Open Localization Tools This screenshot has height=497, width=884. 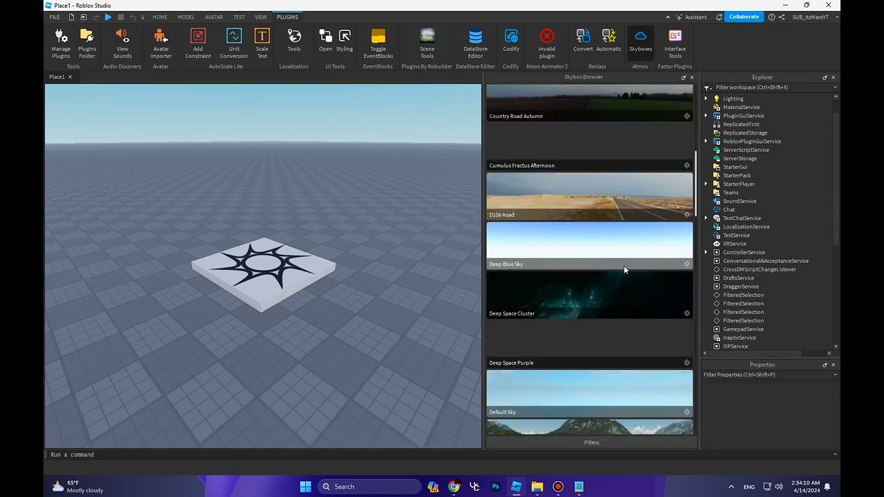294,40
